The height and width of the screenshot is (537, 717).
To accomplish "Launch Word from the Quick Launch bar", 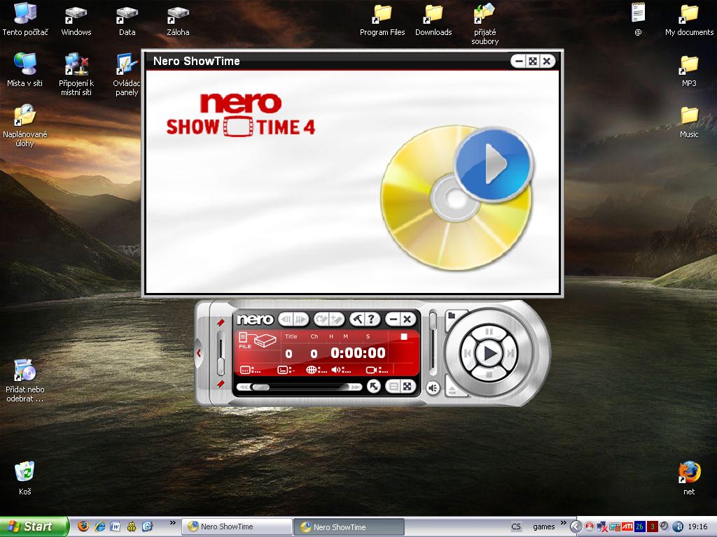I will [116, 527].
